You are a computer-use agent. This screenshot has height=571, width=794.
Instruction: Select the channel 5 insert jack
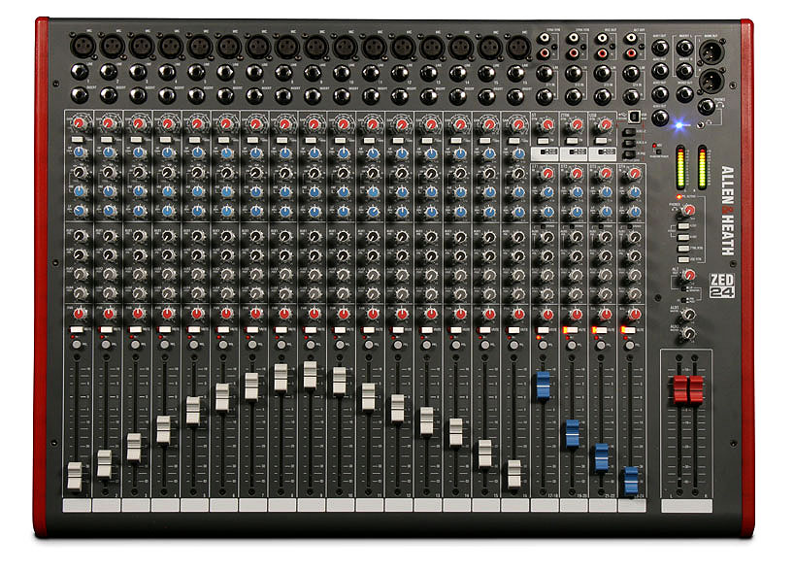pos(196,95)
